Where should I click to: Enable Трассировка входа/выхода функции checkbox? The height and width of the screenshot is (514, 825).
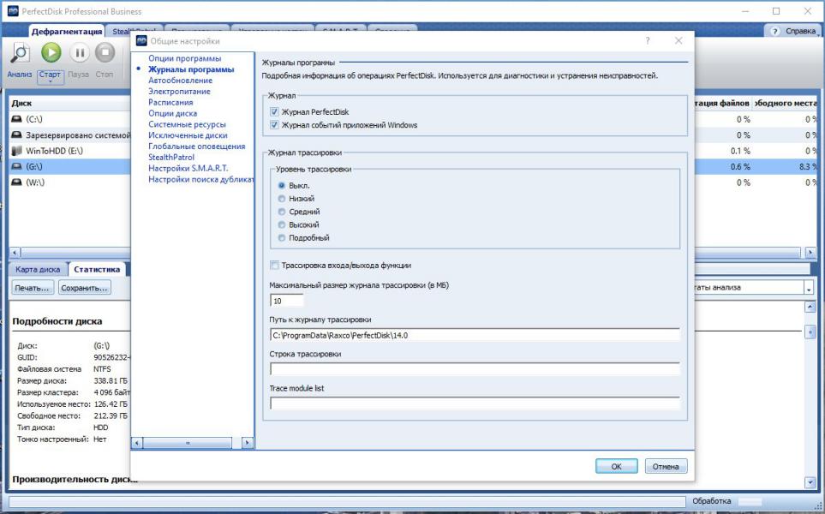tap(274, 266)
